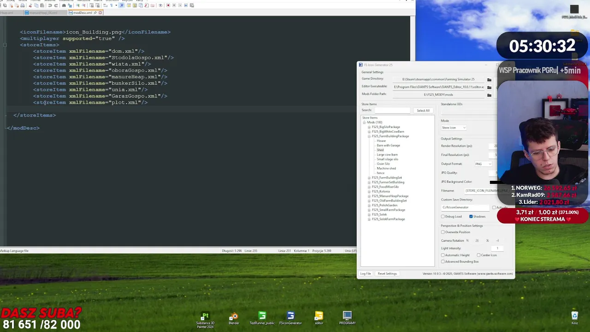Expand the FS25_BigSiloPackage node
The height and width of the screenshot is (332, 590).
[369, 127]
